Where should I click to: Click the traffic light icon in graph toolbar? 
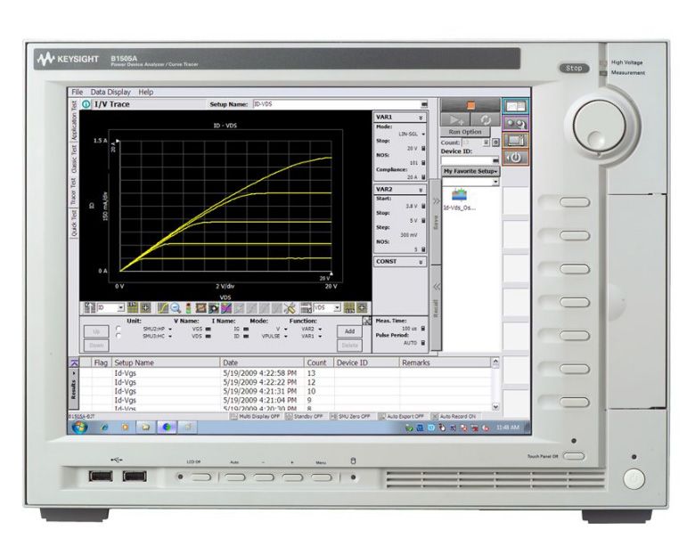(x=188, y=308)
